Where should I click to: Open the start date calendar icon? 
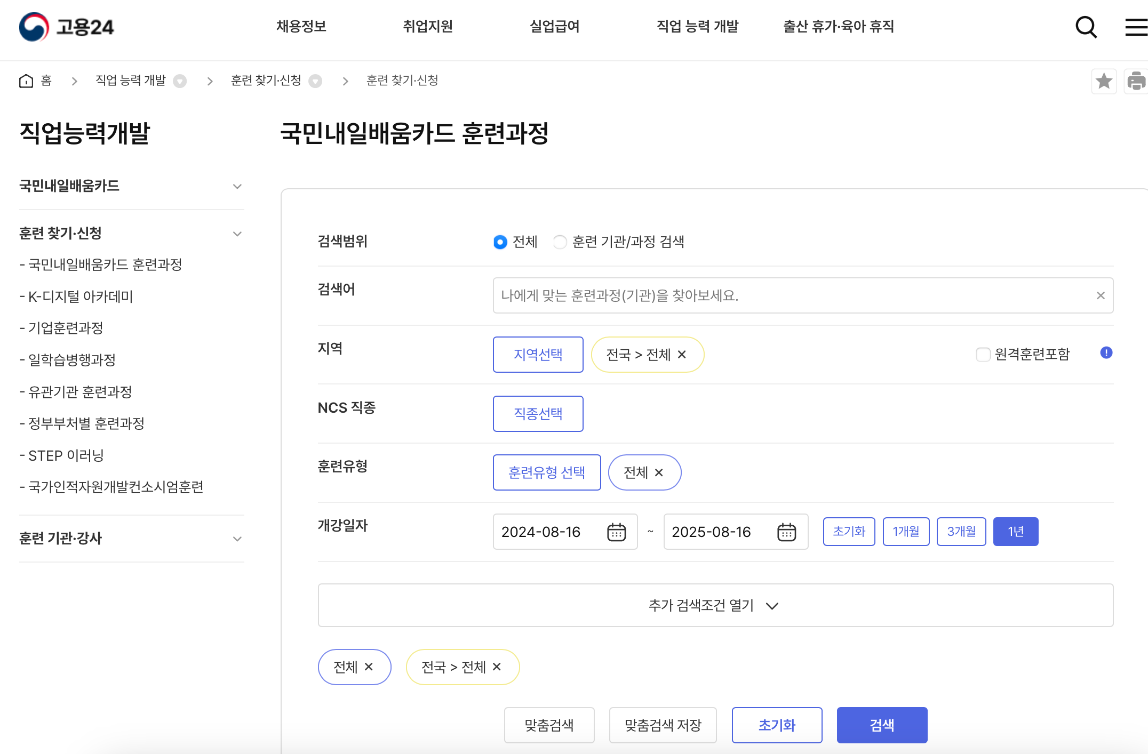pyautogui.click(x=616, y=532)
